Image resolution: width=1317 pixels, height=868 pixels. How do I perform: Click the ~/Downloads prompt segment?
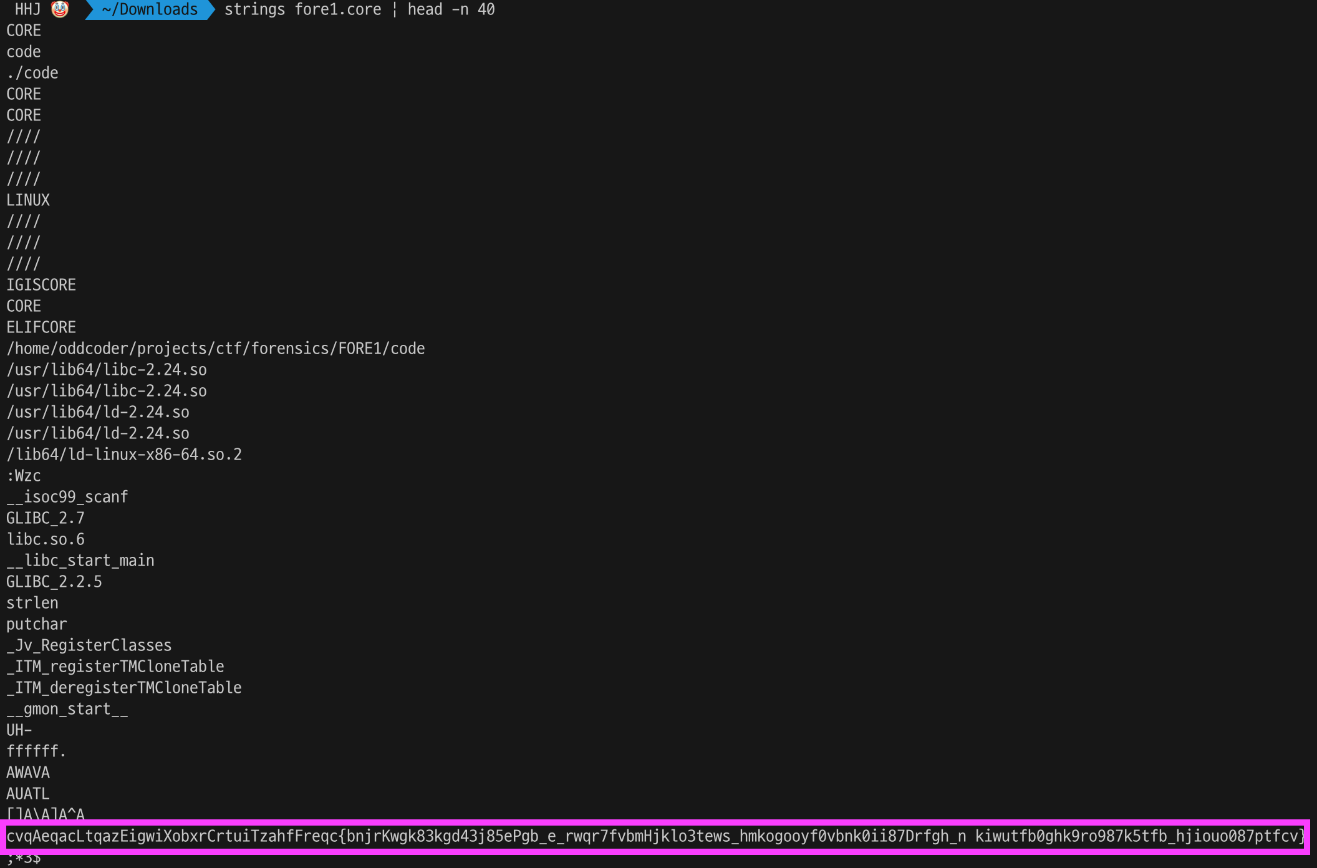pos(150,9)
